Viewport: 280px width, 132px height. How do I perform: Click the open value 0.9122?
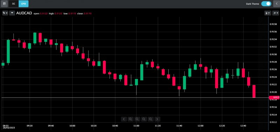(x=44, y=14)
